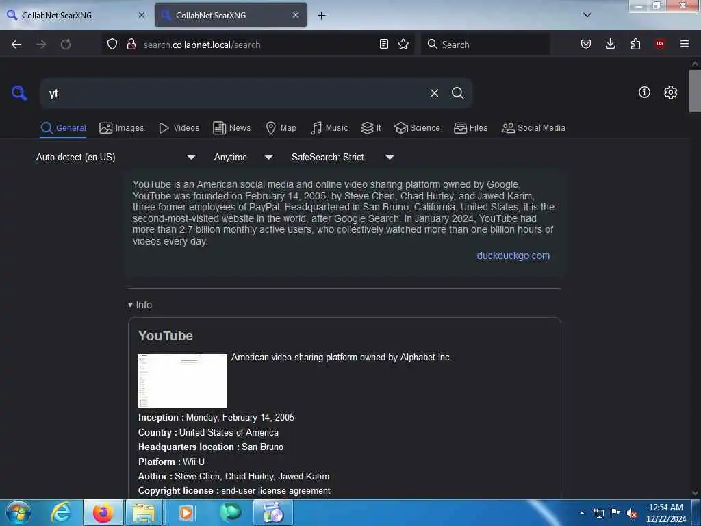Submit search with the magnifier button
The height and width of the screenshot is (526, 701).
(x=457, y=93)
